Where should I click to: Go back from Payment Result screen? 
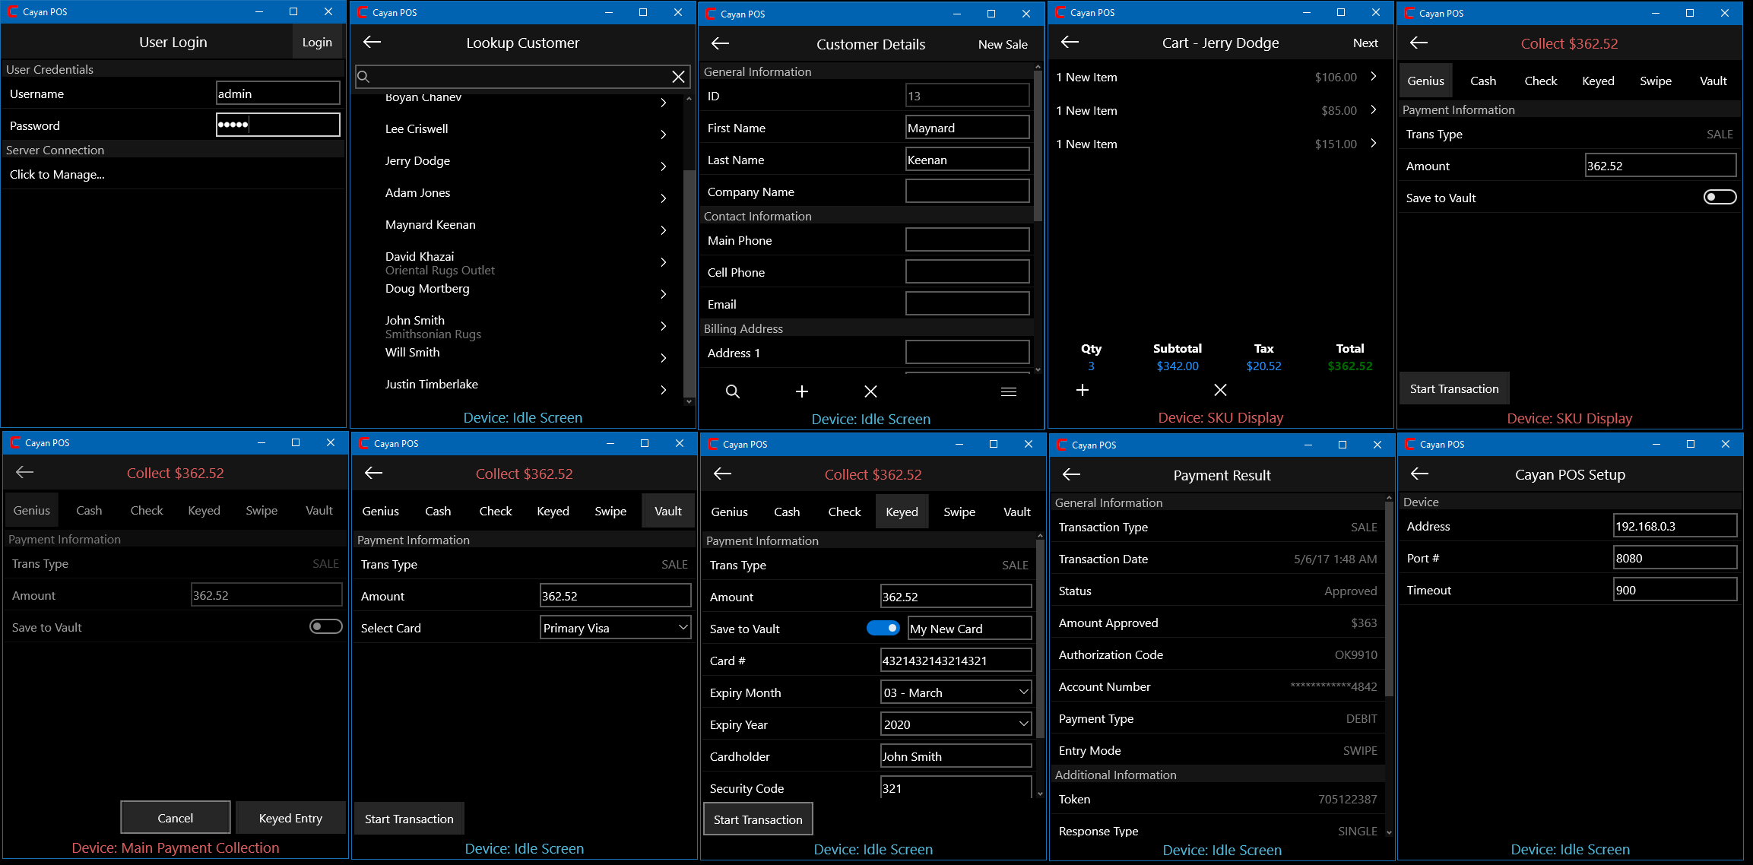[1071, 475]
